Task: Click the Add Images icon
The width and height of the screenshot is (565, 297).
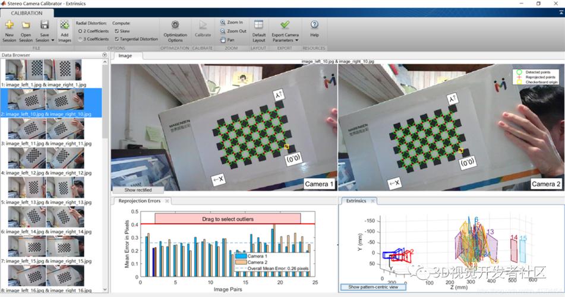Action: [65, 25]
